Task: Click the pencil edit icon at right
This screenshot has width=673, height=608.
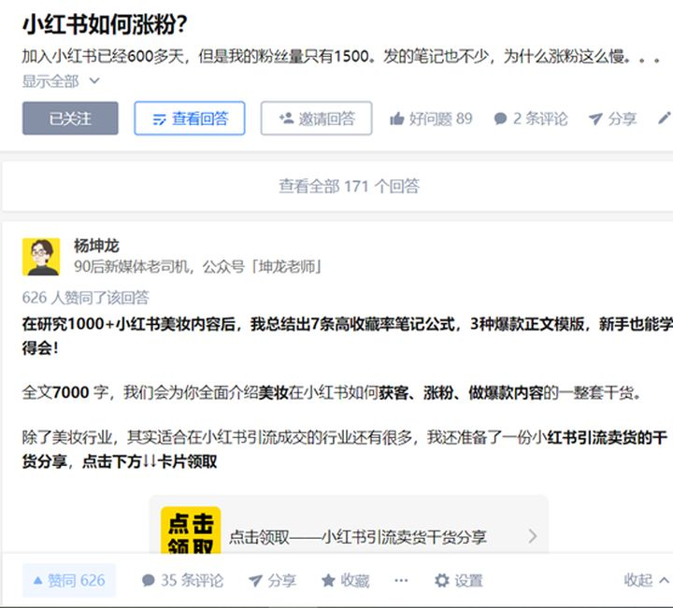Action: [x=665, y=119]
